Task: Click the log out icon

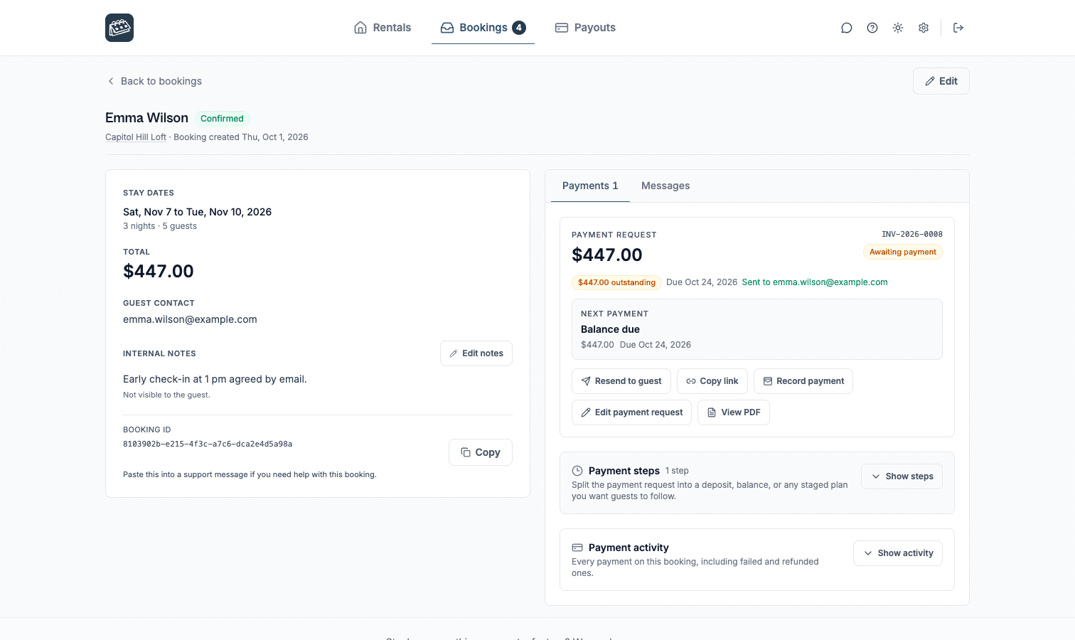Action: tap(958, 28)
